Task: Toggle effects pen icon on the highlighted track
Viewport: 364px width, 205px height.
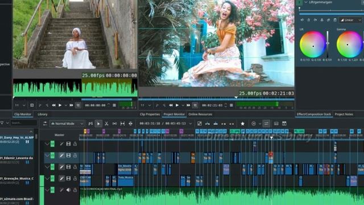Action: pyautogui.click(x=61, y=155)
